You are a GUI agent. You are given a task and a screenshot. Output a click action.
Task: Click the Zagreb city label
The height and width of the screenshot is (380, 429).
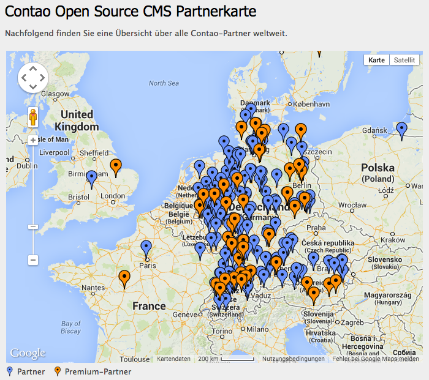pos(352,322)
